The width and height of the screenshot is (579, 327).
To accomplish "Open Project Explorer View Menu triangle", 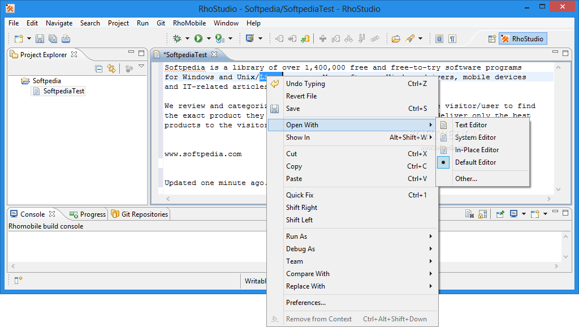I will (141, 66).
